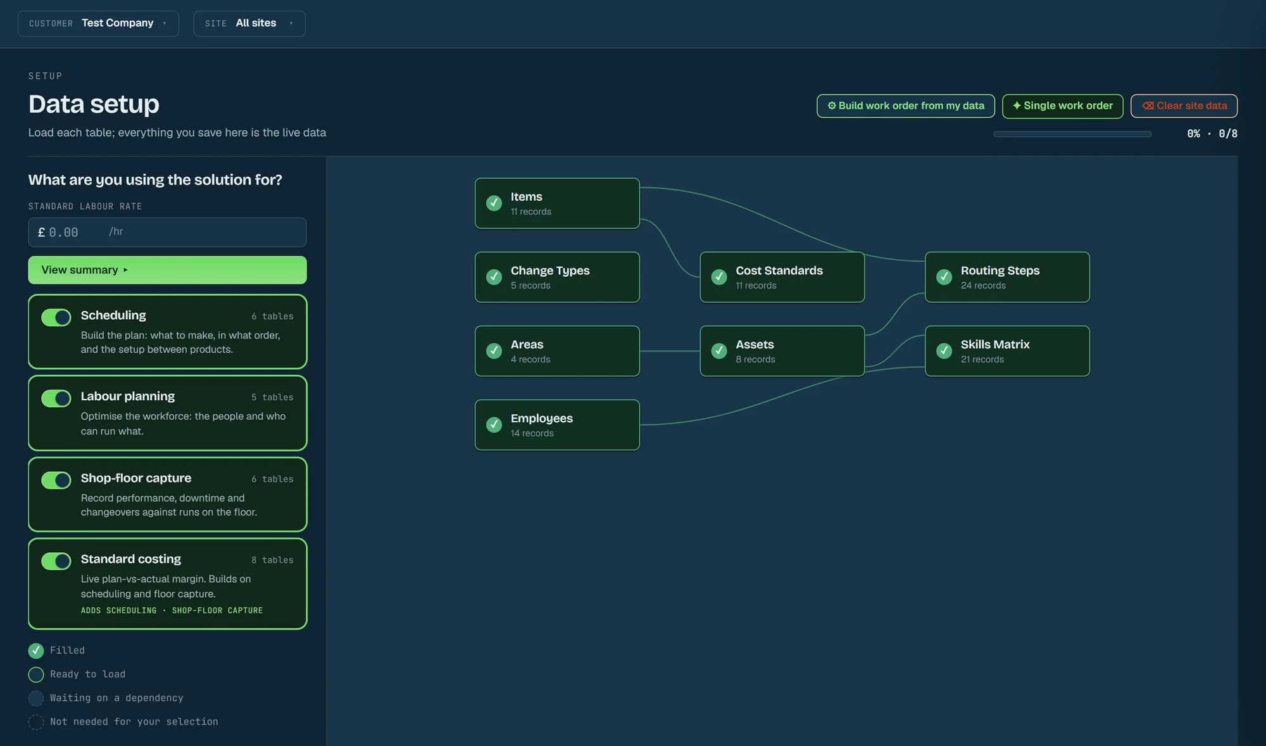Image resolution: width=1266 pixels, height=746 pixels.
Task: Click '5 tables' on Labour planning
Action: [272, 397]
